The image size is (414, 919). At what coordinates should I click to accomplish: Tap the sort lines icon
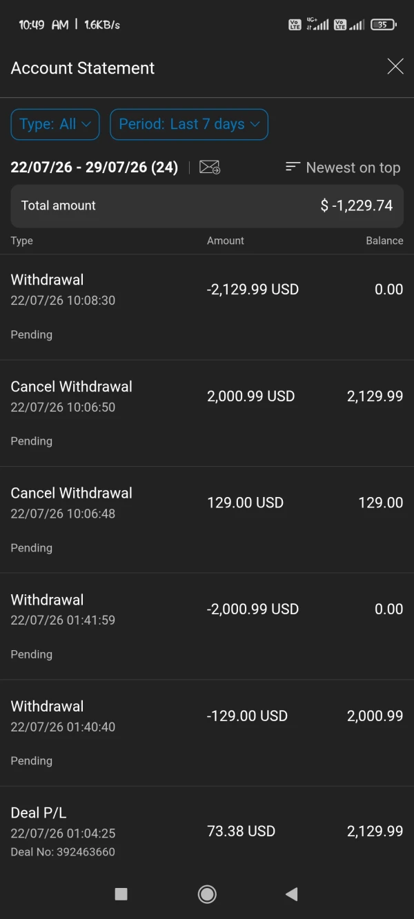click(x=293, y=167)
